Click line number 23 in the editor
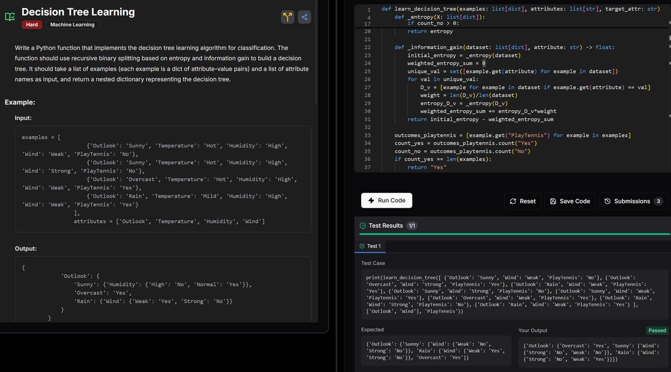 (367, 55)
